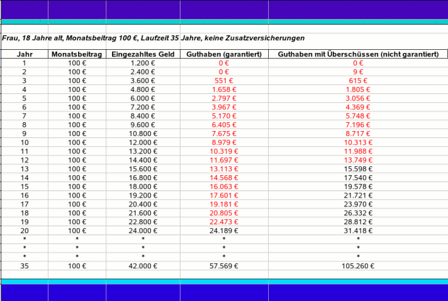The width and height of the screenshot is (448, 301).
Task: Select the red value 551 €
Action: click(224, 81)
